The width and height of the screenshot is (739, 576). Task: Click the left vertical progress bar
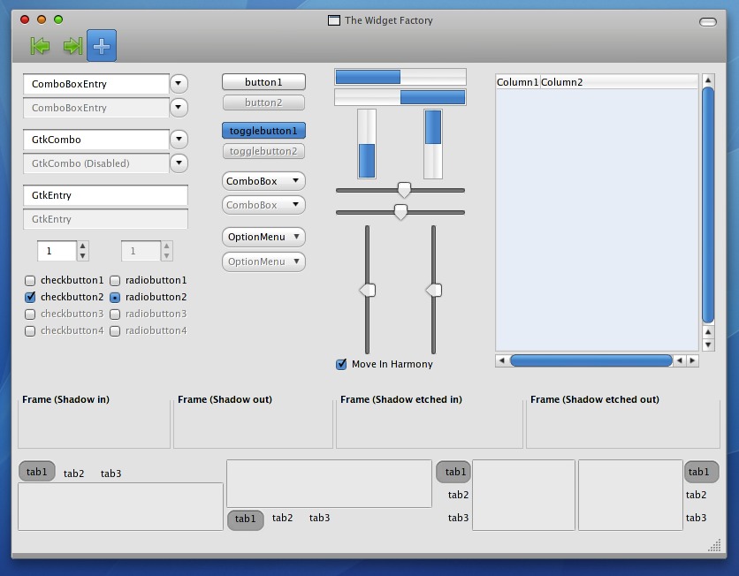pos(367,144)
